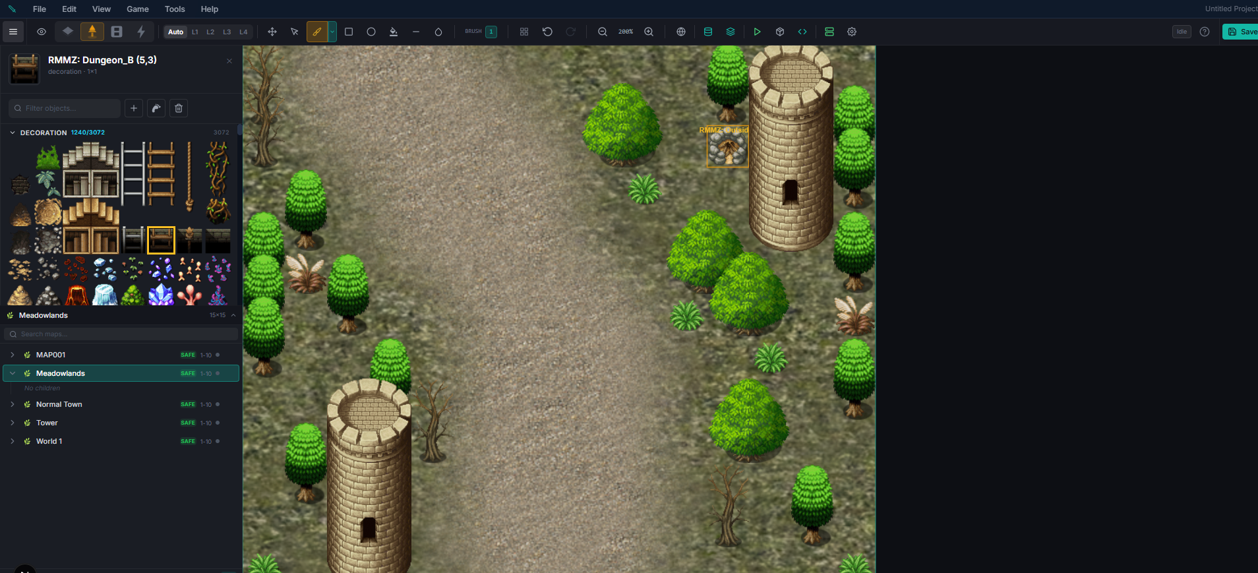Expand the Tower tree node
The height and width of the screenshot is (573, 1258).
(x=12, y=423)
